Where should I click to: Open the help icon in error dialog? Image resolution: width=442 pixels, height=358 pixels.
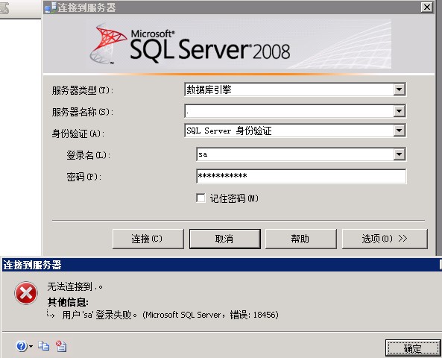click(22, 346)
